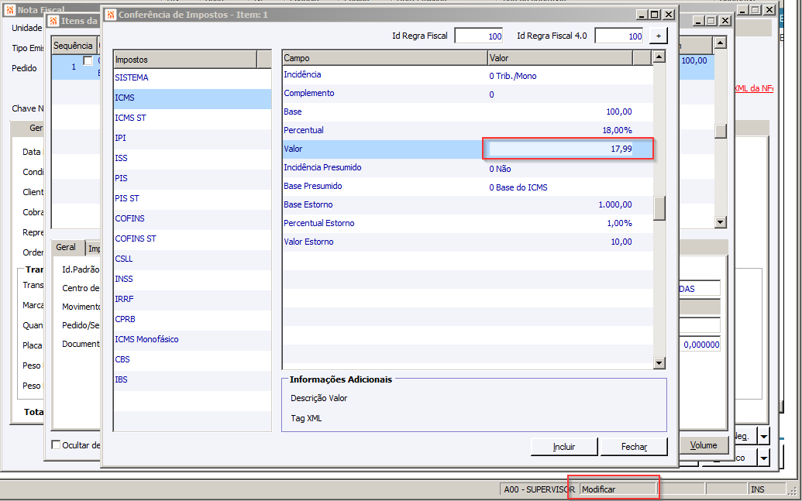Select the PIS tax row
The height and width of the screenshot is (501, 802).
point(192,178)
